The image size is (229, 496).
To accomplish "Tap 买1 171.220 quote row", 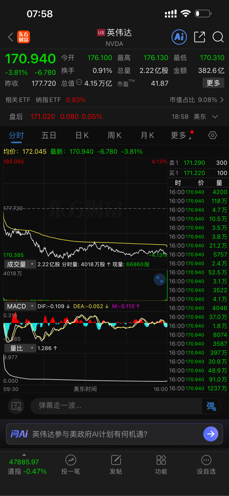I will click(198, 173).
